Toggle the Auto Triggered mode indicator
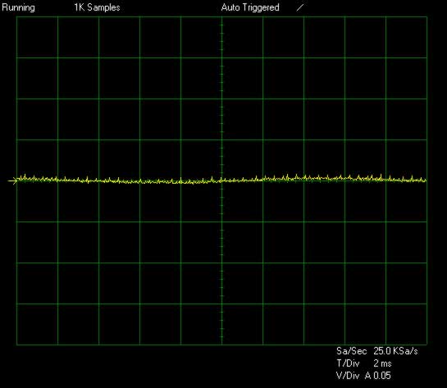Viewport: 447px width, 388px height. point(250,7)
